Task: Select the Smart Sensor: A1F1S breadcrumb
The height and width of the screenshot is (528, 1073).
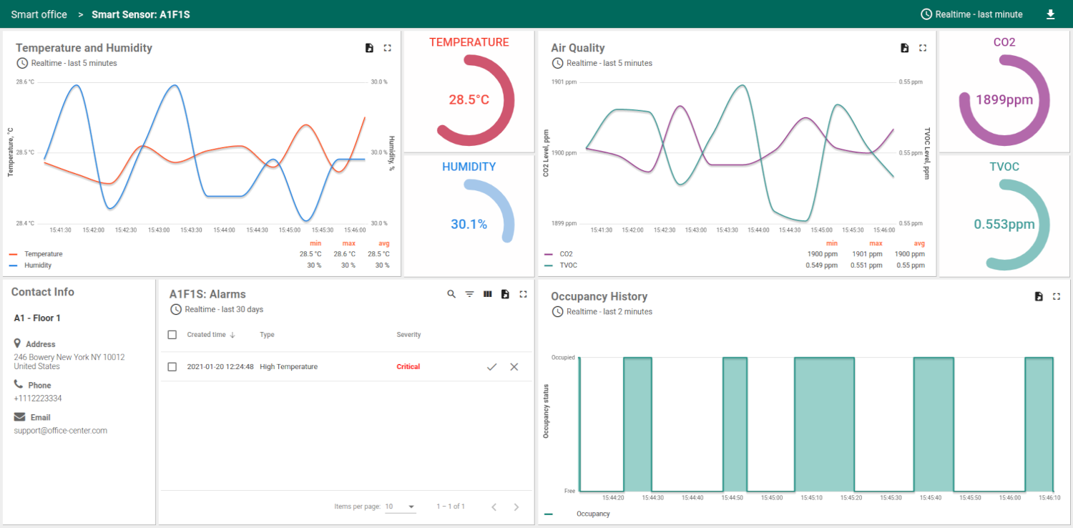Action: [140, 14]
